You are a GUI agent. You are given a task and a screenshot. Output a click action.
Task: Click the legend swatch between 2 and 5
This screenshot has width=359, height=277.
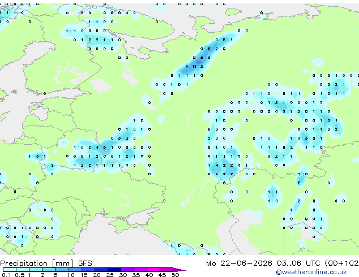(x=49, y=270)
